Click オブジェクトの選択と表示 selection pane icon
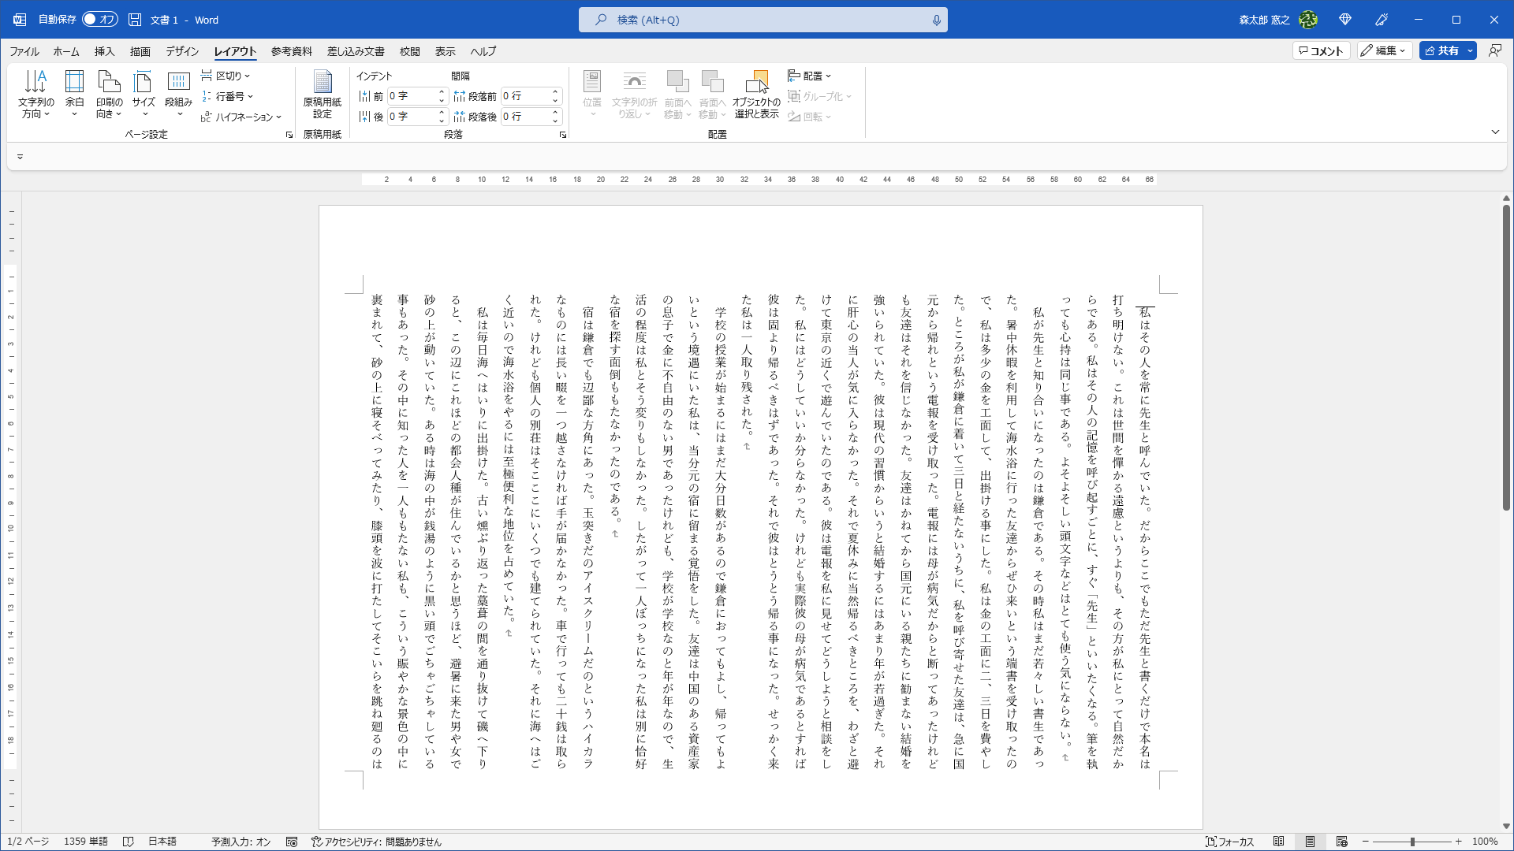 click(758, 92)
